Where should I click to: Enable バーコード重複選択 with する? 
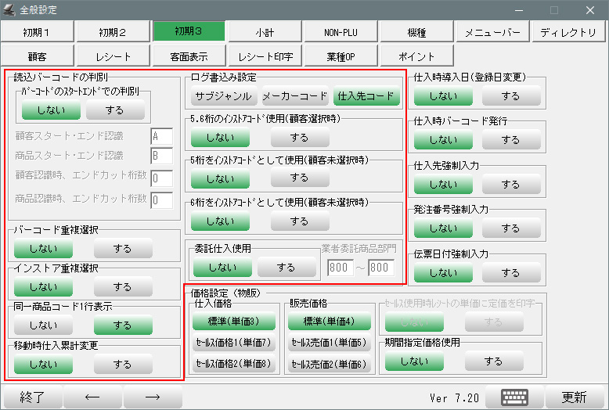pyautogui.click(x=122, y=249)
